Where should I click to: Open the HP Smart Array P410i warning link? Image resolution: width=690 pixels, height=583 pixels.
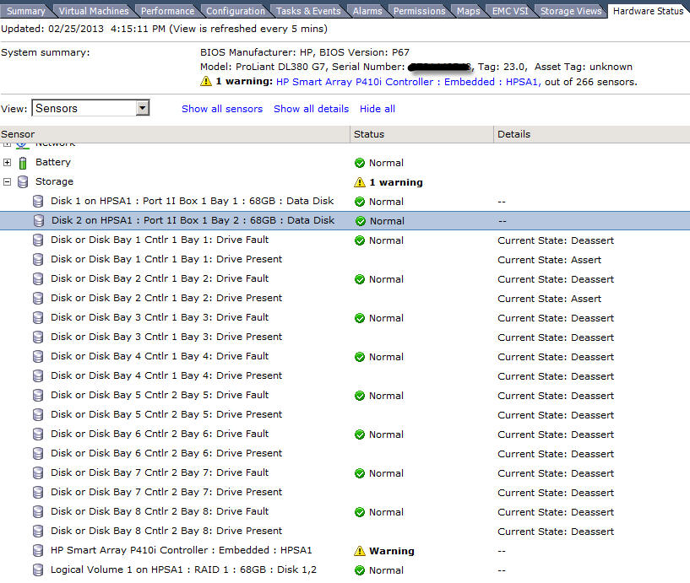point(408,82)
